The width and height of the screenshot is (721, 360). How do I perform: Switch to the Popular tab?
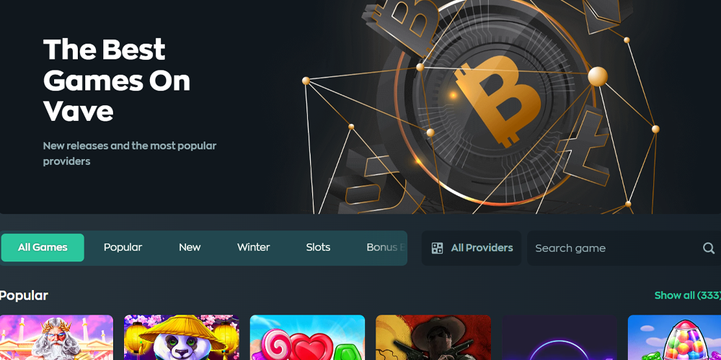click(x=123, y=248)
